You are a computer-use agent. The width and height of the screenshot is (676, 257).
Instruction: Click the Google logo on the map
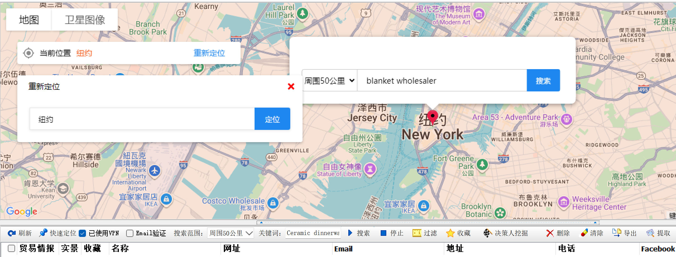[22, 211]
